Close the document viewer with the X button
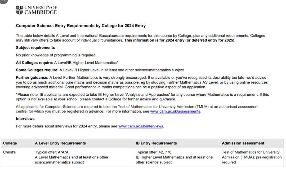Viewport: 286px width, 169px height. tap(3, 1)
